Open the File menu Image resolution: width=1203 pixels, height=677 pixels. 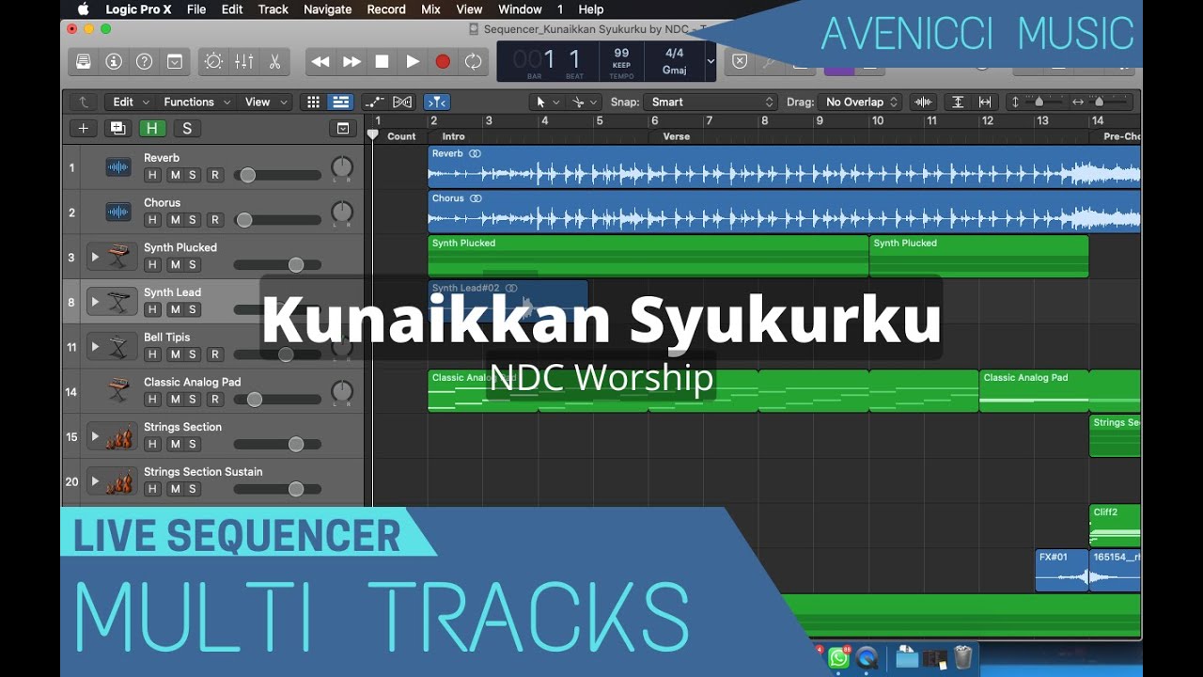point(196,9)
